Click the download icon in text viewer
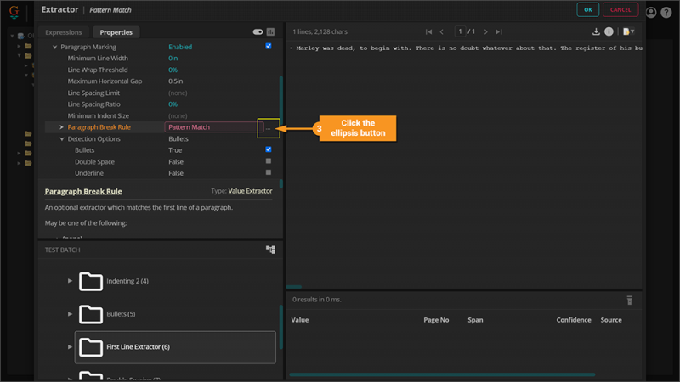This screenshot has height=382, width=680. [x=597, y=31]
